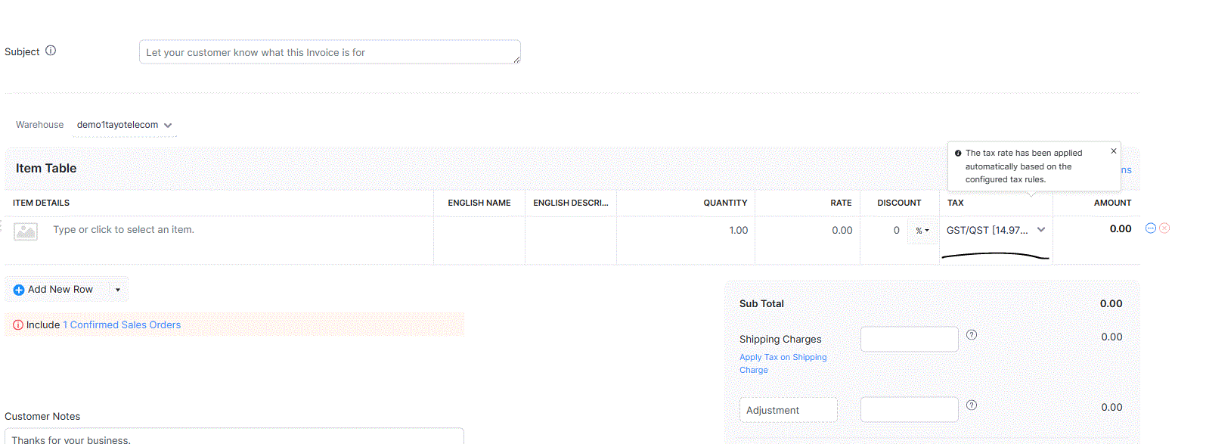Click the Subject info icon
1206x444 pixels.
51,51
